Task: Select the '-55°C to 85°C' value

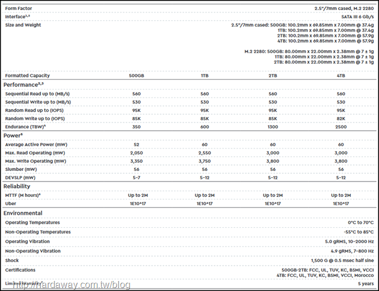Action: pyautogui.click(x=359, y=232)
